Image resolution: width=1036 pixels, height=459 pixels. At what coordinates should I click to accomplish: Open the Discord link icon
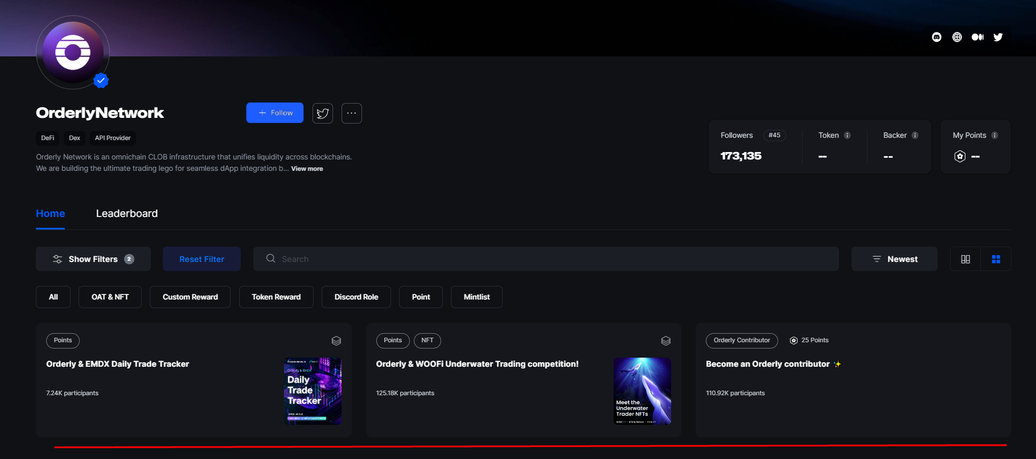tap(936, 37)
